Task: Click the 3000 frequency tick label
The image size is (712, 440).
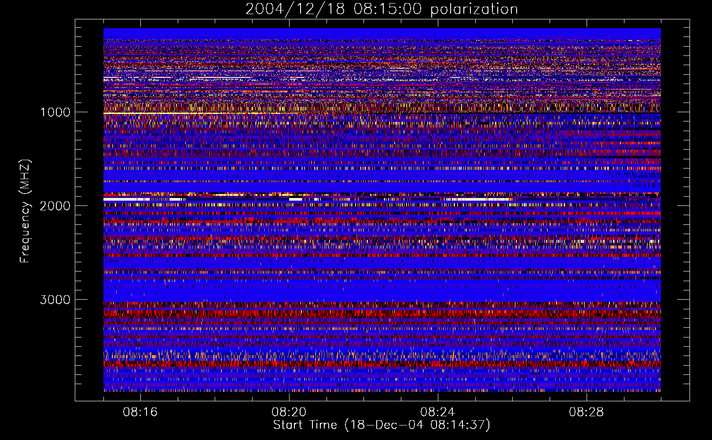Action: (x=55, y=300)
